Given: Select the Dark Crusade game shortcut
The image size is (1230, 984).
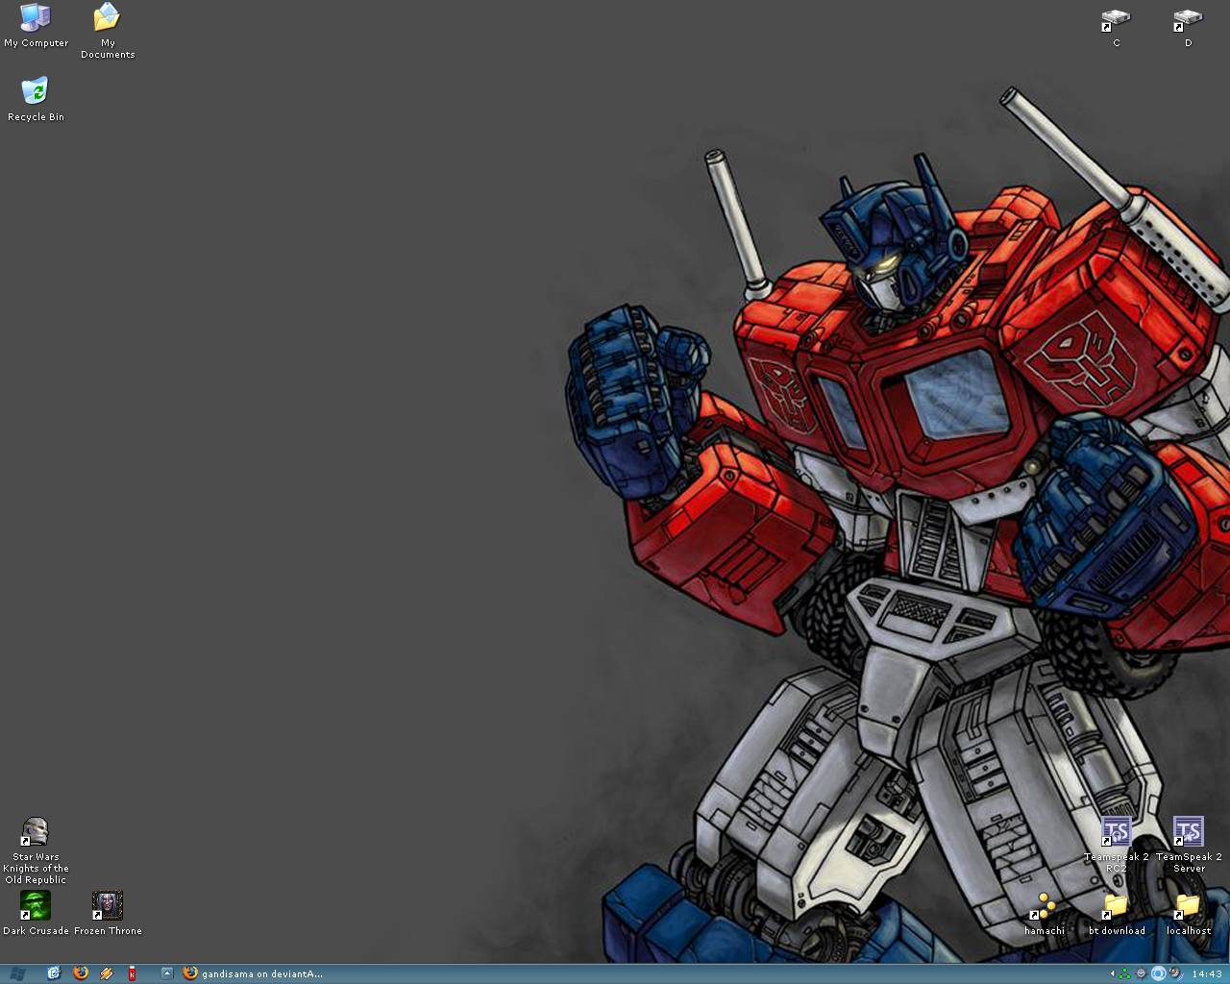Looking at the screenshot, I should [36, 913].
